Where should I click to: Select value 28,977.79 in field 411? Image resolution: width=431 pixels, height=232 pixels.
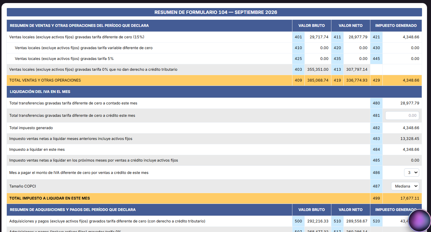click(358, 37)
